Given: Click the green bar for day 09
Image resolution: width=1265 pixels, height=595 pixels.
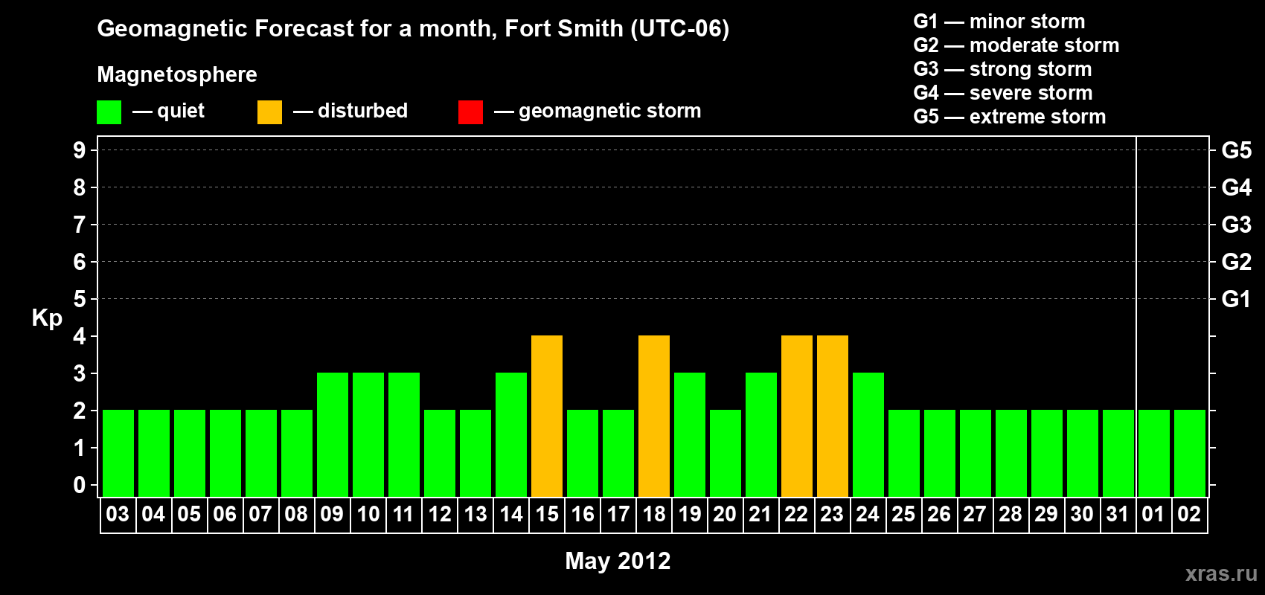Looking at the screenshot, I should coord(333,434).
